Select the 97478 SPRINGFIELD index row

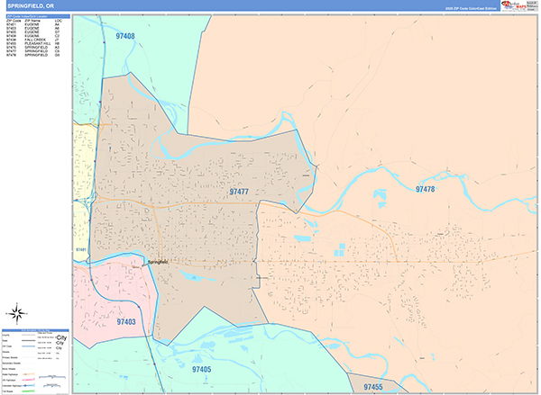[x=33, y=55]
